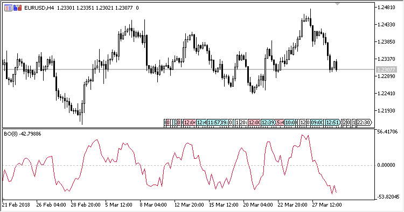Click the 10:0 cyan event marker
Image resolution: width=404 pixels, height=212 pixels.
click(x=290, y=123)
